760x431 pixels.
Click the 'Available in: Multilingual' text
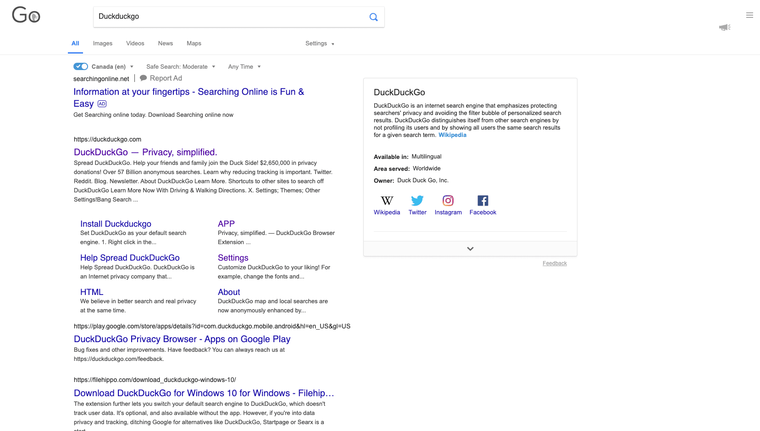tap(408, 157)
